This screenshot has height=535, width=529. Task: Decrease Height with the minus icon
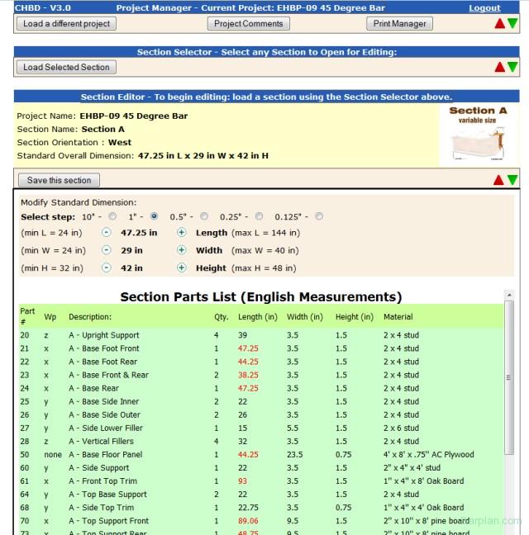[x=107, y=267]
